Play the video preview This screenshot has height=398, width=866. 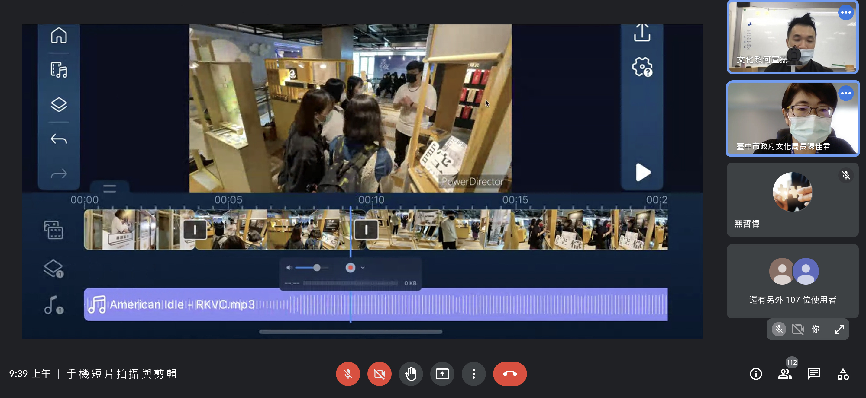pos(642,173)
